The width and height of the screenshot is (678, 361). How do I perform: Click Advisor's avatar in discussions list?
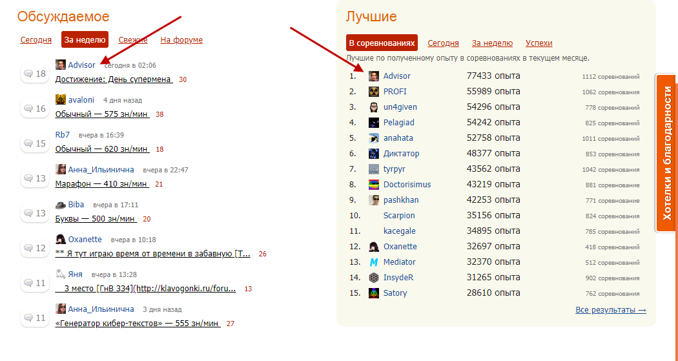tap(61, 65)
